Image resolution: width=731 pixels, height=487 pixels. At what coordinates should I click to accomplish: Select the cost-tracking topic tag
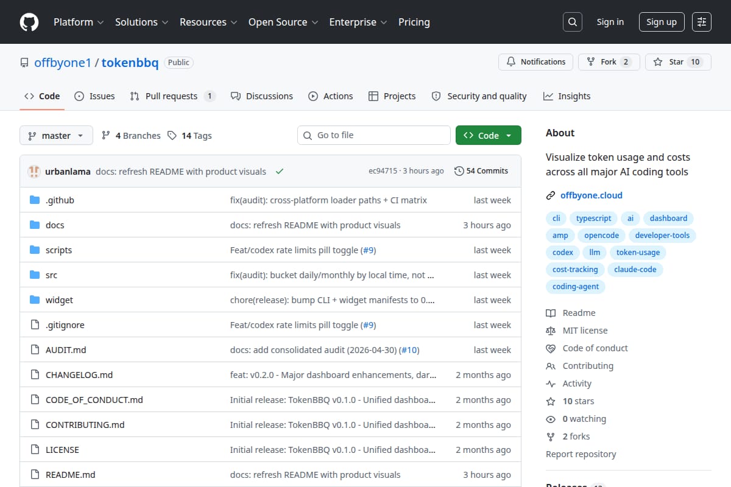click(x=575, y=270)
